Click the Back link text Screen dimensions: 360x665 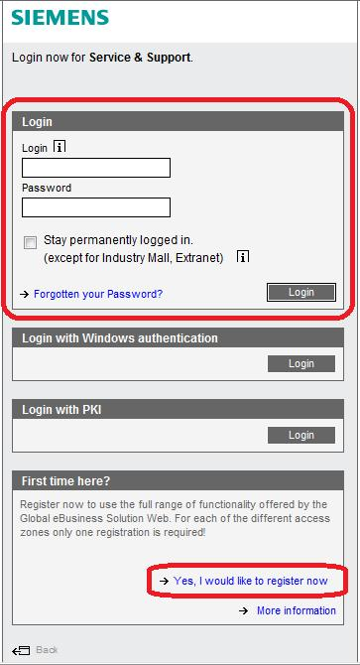(x=47, y=650)
